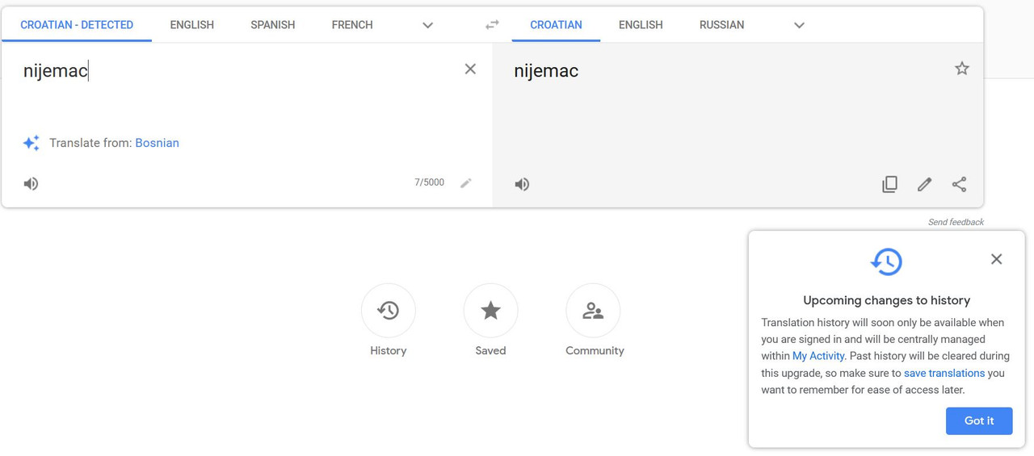Screen dimensions: 1034x456
Task: Expand the source language list
Action: coord(427,25)
